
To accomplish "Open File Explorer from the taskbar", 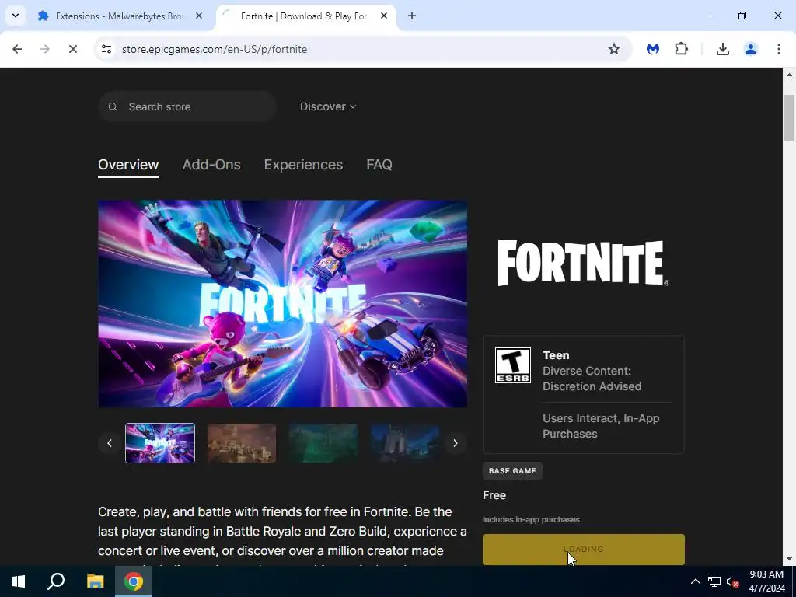I will pyautogui.click(x=95, y=581).
